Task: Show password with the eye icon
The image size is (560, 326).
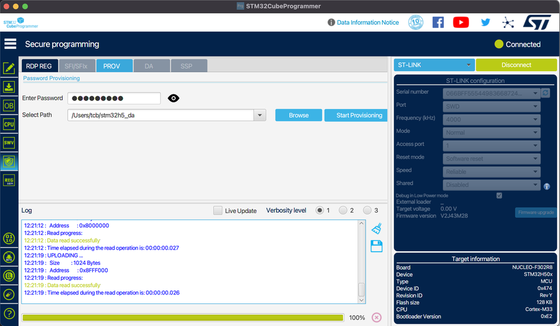Action: (173, 98)
